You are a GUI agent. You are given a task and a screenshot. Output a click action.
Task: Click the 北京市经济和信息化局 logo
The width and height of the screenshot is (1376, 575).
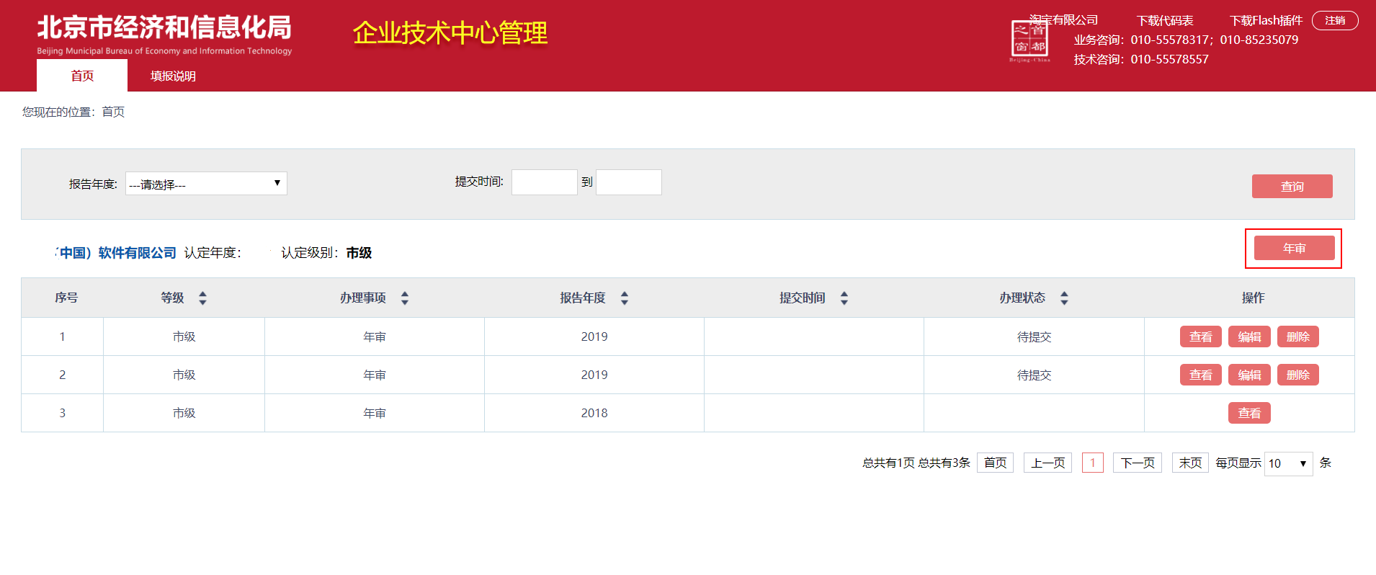(x=164, y=34)
